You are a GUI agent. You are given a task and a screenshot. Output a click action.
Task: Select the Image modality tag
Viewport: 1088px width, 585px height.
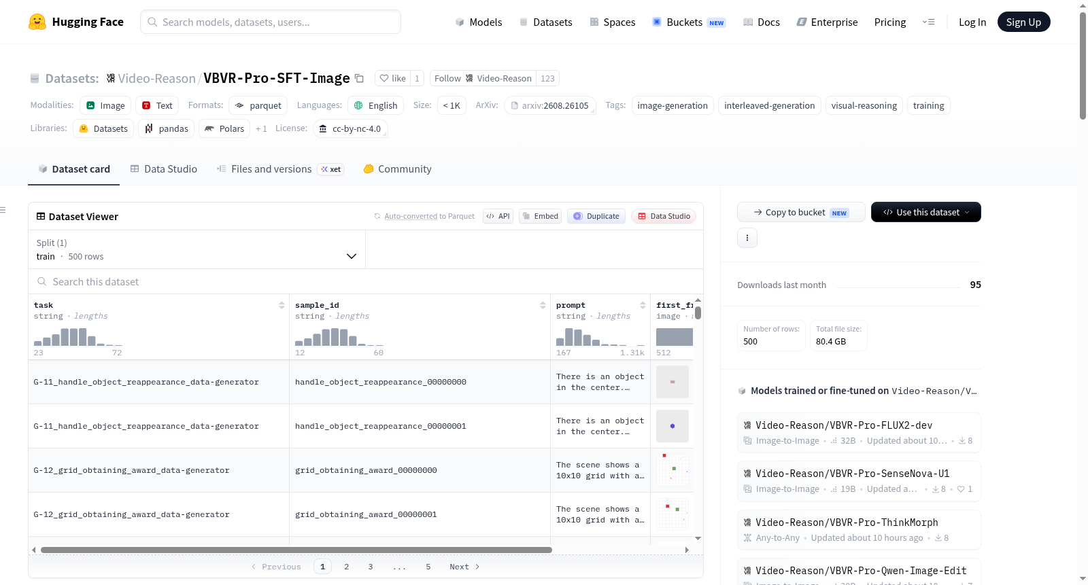coord(105,105)
